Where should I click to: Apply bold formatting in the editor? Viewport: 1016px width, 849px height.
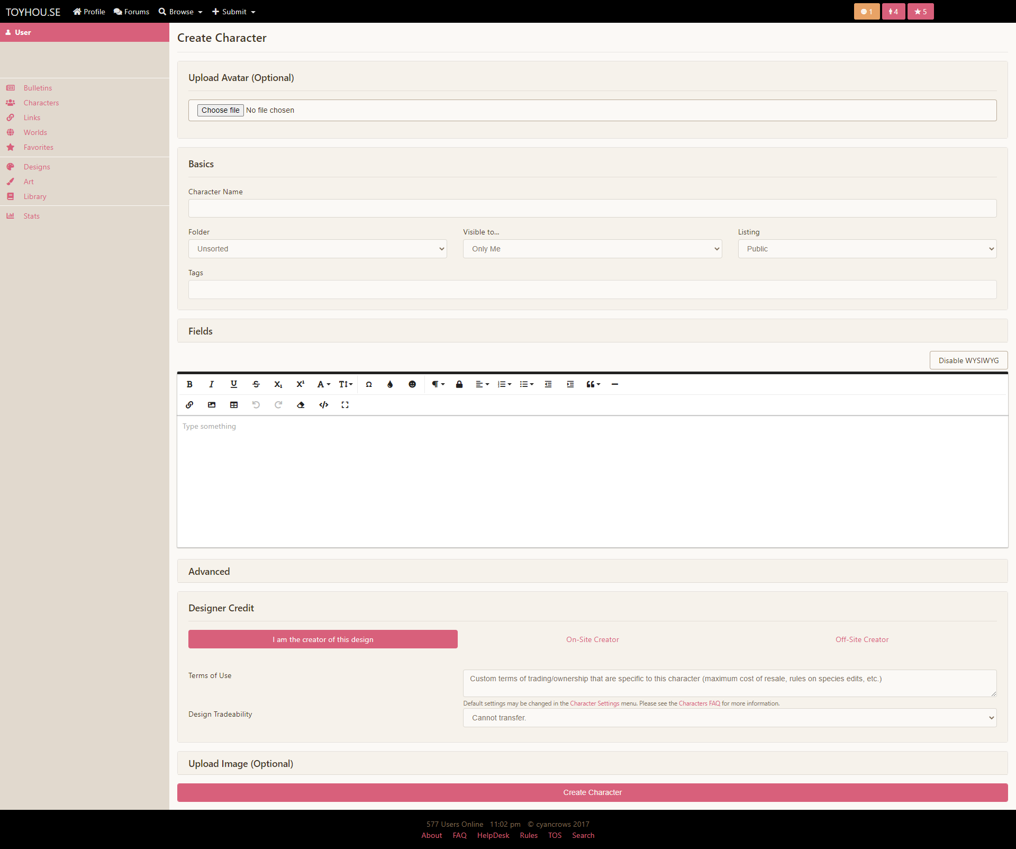point(189,384)
